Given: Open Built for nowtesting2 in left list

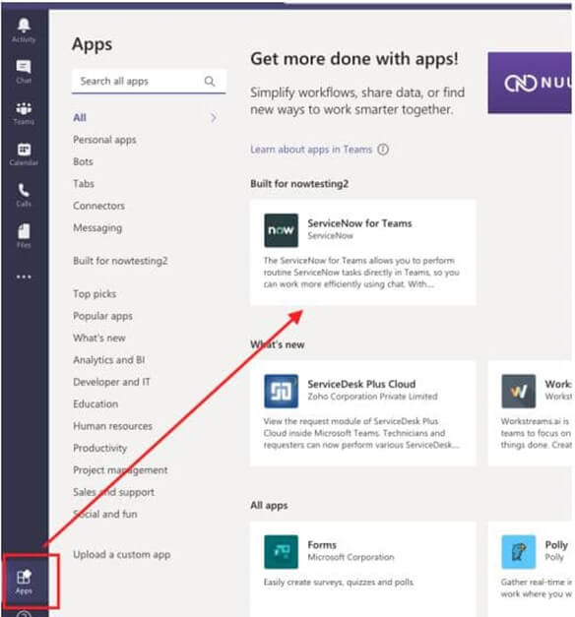Looking at the screenshot, I should pyautogui.click(x=120, y=261).
